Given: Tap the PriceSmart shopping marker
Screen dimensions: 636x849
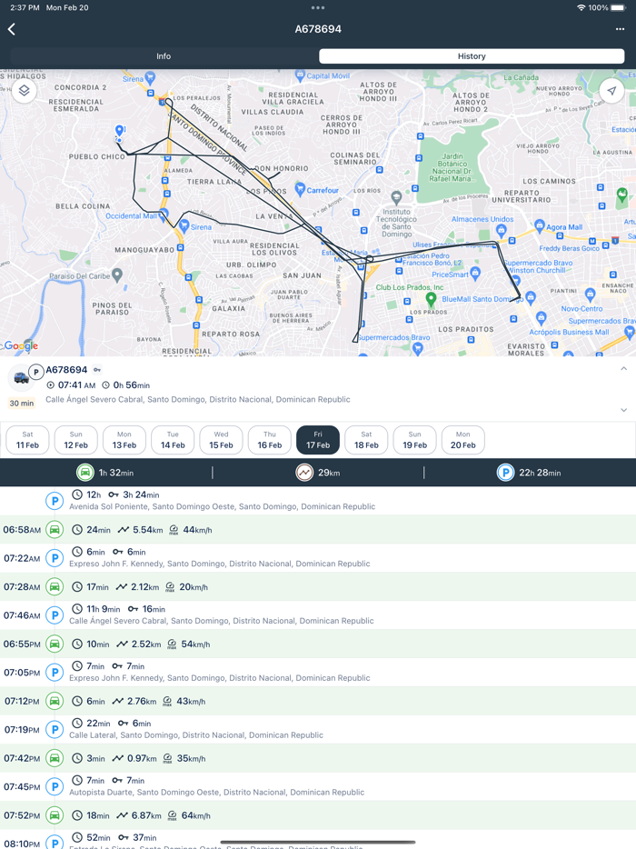Looking at the screenshot, I should pos(475,273).
